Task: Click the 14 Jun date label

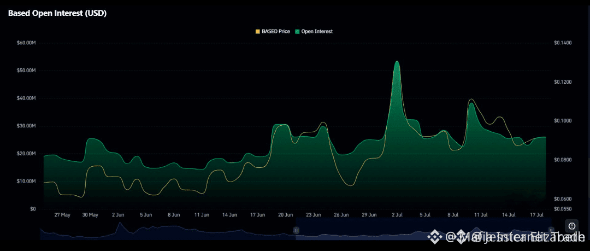Action: pyautogui.click(x=230, y=215)
